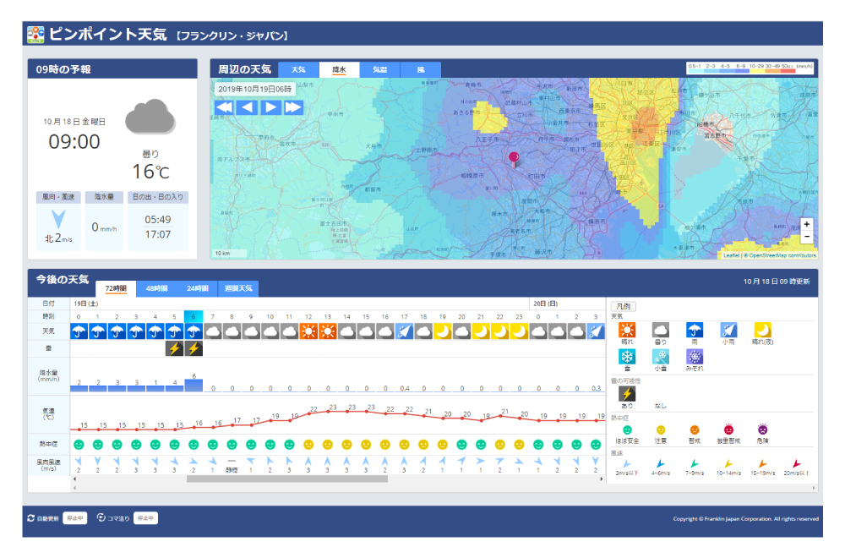
Task: Toggle the コマ送り frame-advance 停止中 button
Action: 146,518
